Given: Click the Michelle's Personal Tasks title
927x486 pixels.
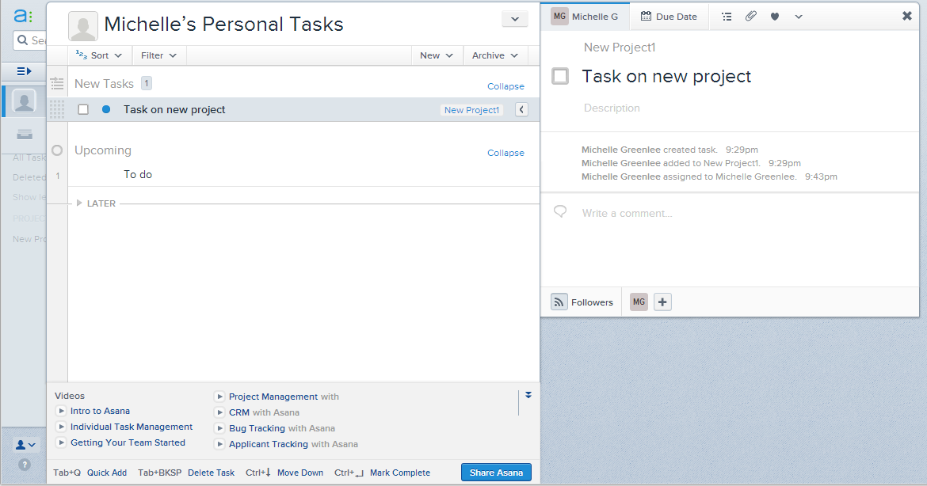Looking at the screenshot, I should (223, 25).
